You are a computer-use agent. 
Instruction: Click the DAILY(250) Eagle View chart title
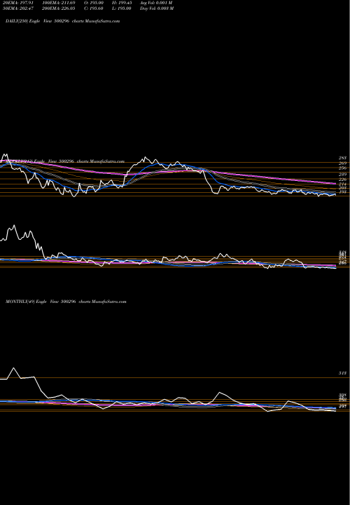63,21
